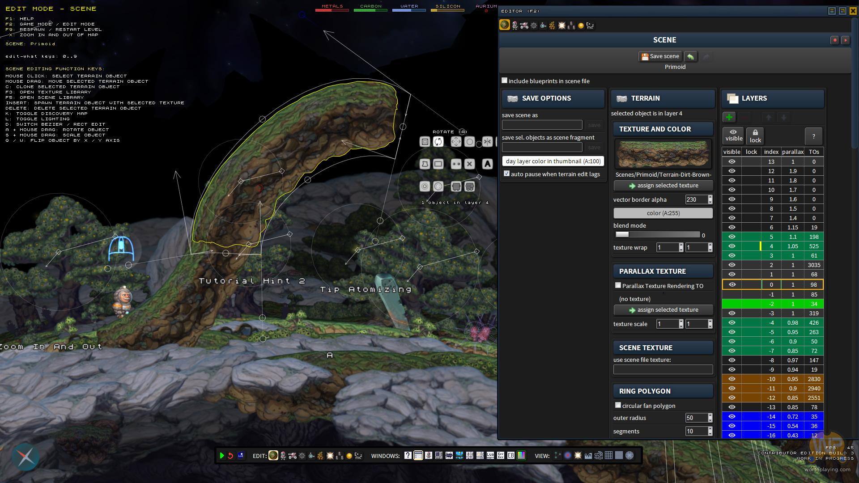Image resolution: width=859 pixels, height=483 pixels.
Task: Click the red restart level icon
Action: 230,456
